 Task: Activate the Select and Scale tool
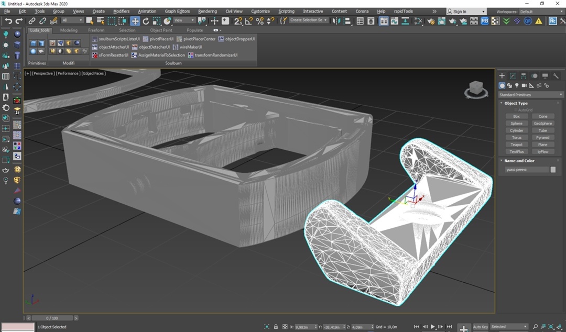click(x=156, y=21)
